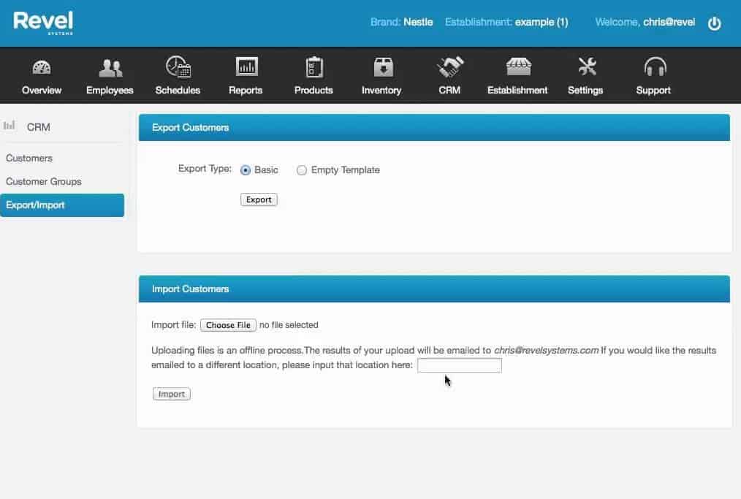
Task: Click the chris@revelsystems.com email text
Action: point(547,351)
